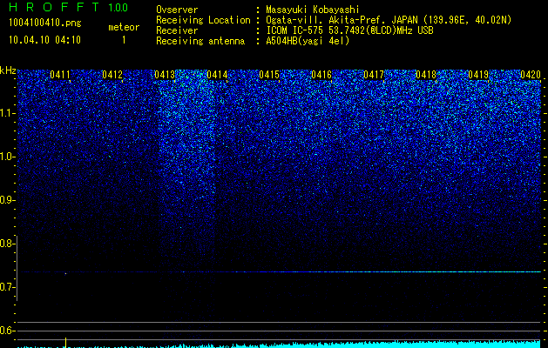
Task: Click the 0.7 frequency axis label
Action: 7,287
